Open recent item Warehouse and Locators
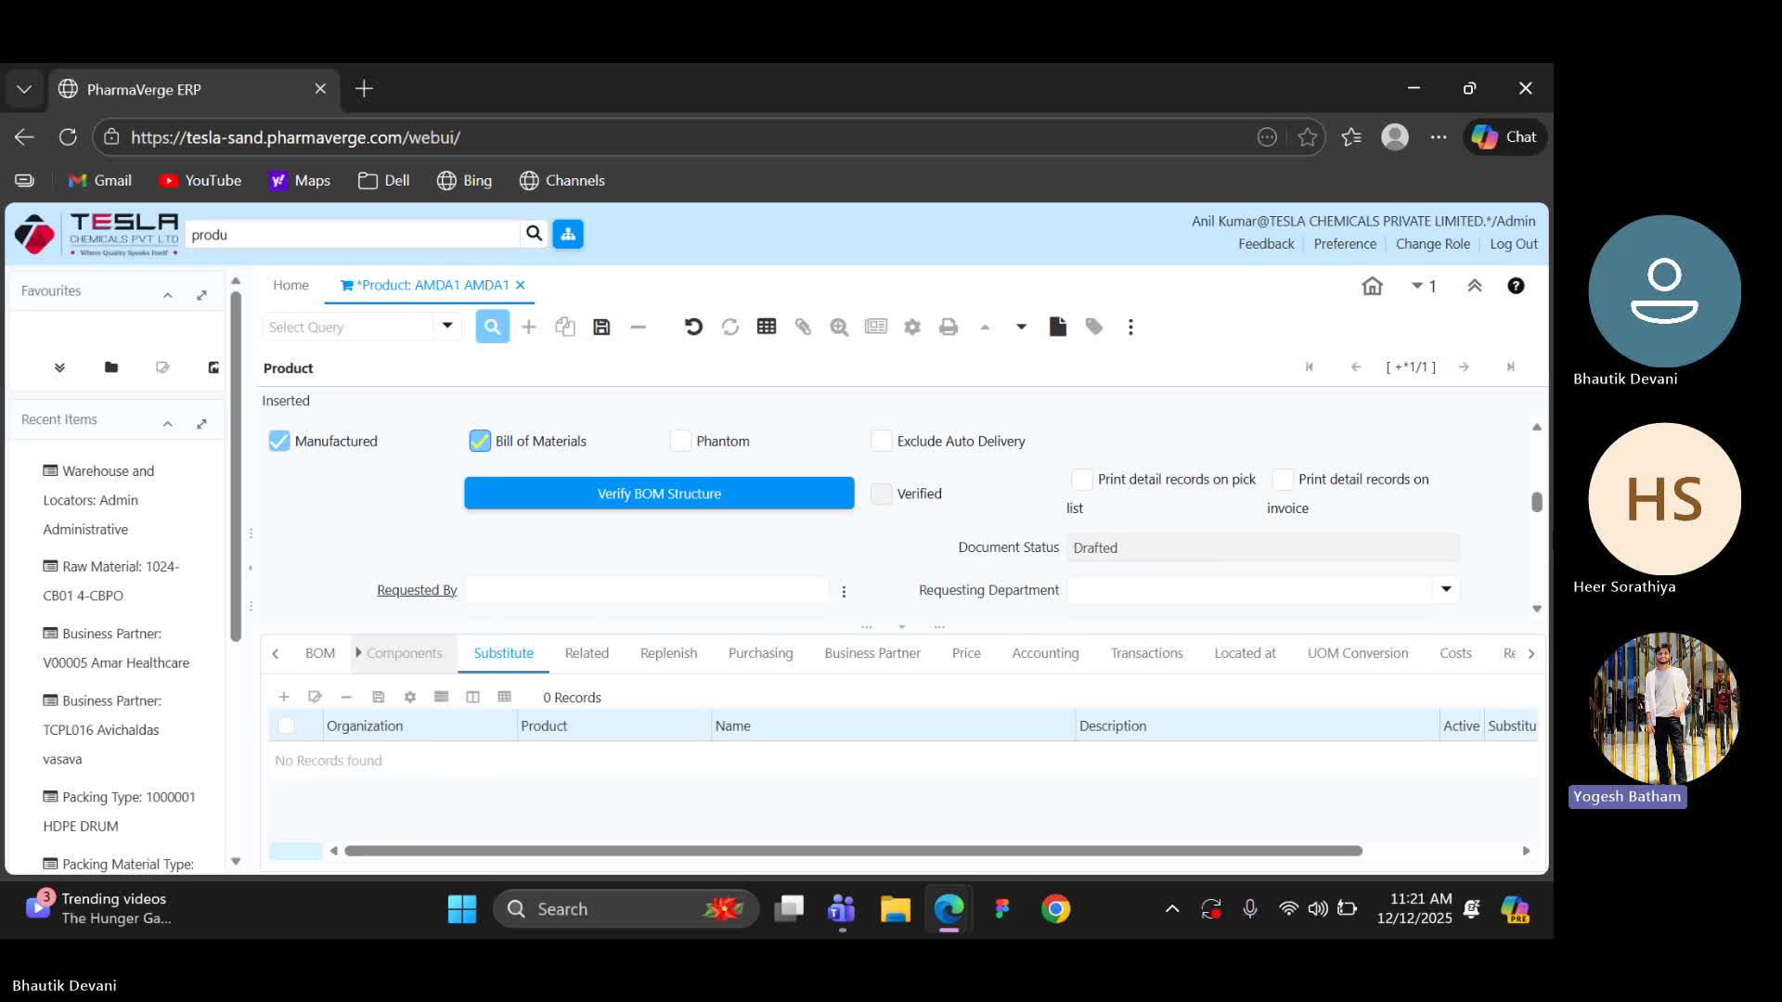This screenshot has height=1002, width=1782. coord(98,499)
